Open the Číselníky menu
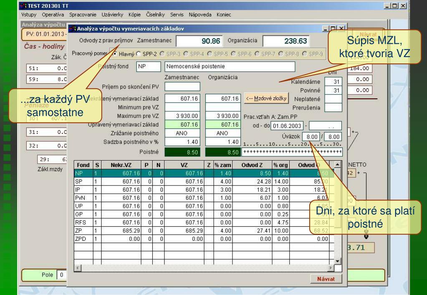Screen dimensions: 427x295 pos(155,15)
